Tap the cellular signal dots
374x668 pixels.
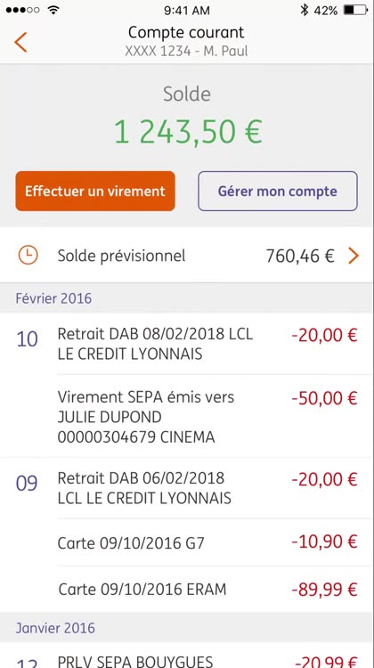point(23,10)
